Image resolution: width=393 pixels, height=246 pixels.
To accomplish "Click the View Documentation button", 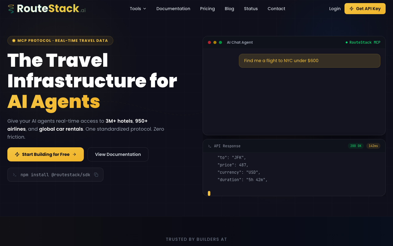I will click(118, 154).
